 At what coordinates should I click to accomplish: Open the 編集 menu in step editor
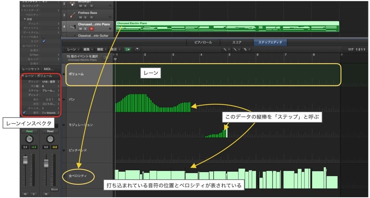[x=88, y=49]
